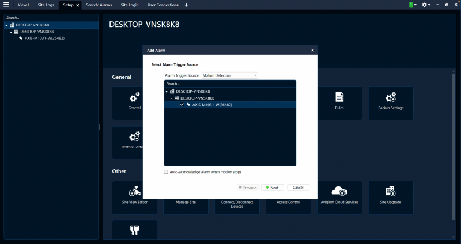Add a new tab with plus
This screenshot has width=461, height=244.
coord(186,5)
